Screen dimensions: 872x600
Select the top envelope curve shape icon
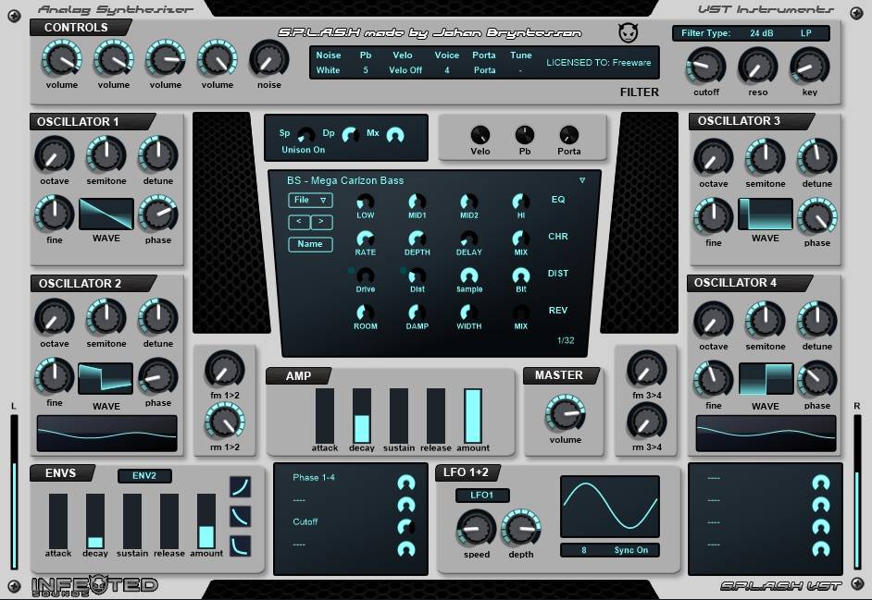pyautogui.click(x=240, y=487)
